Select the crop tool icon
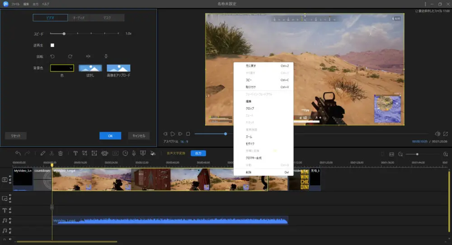Image resolution: width=452 pixels, height=245 pixels. [x=85, y=153]
